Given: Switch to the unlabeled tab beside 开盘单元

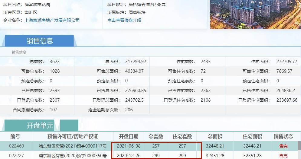Looking at the screenshot, I should coord(69,126).
